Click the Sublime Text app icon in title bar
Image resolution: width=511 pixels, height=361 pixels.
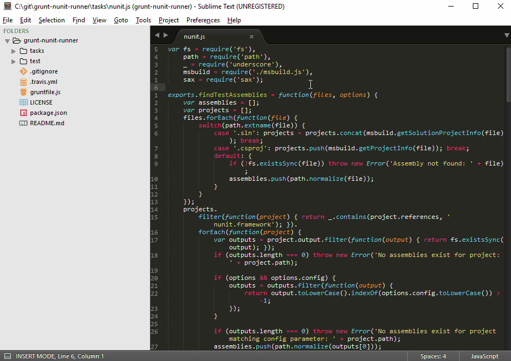[7, 6]
